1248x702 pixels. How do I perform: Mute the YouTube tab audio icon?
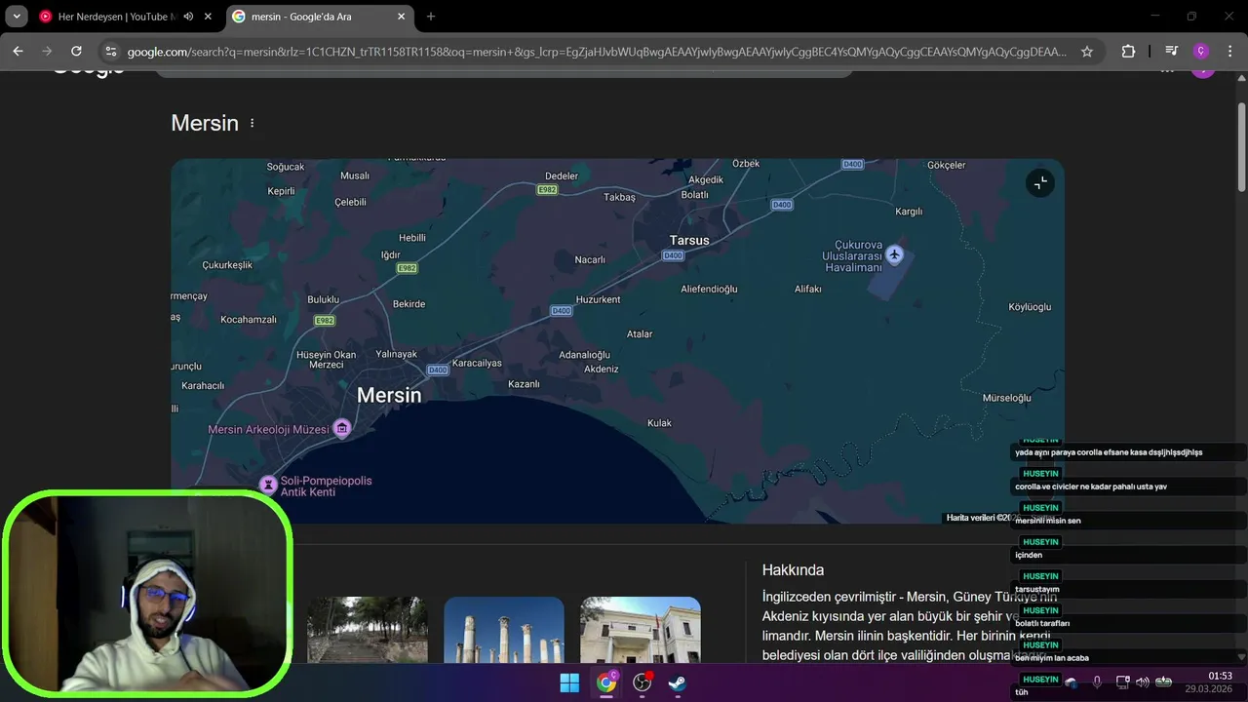(188, 17)
